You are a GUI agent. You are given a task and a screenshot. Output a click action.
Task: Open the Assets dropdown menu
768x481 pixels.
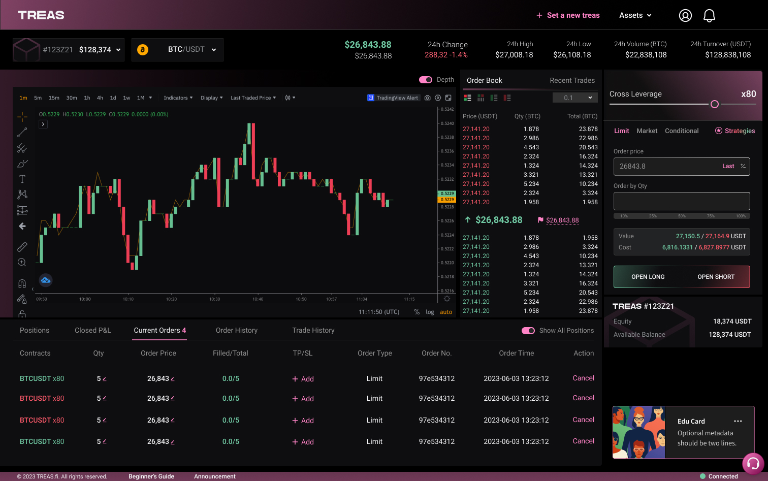point(635,15)
